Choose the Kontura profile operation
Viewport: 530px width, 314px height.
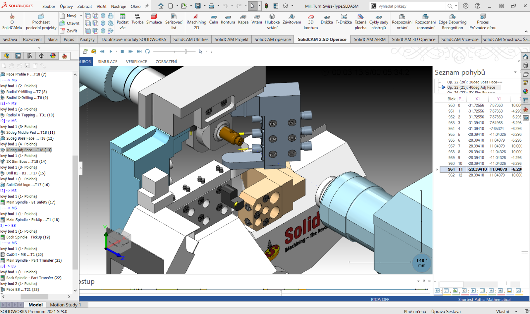(228, 20)
